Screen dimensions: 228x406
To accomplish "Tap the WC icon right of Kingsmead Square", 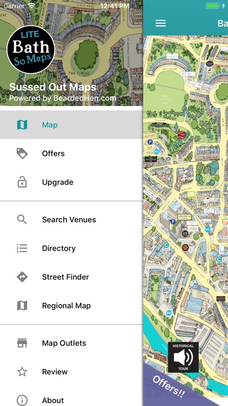I will click(207, 230).
